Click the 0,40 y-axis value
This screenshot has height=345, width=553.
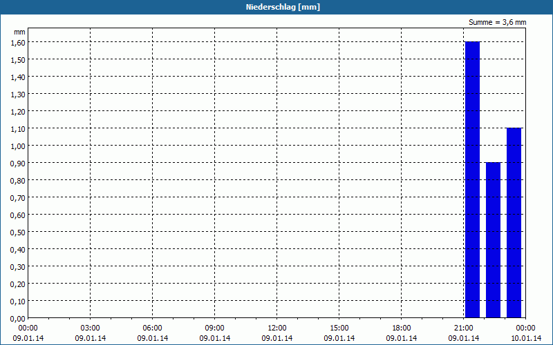click(18, 250)
